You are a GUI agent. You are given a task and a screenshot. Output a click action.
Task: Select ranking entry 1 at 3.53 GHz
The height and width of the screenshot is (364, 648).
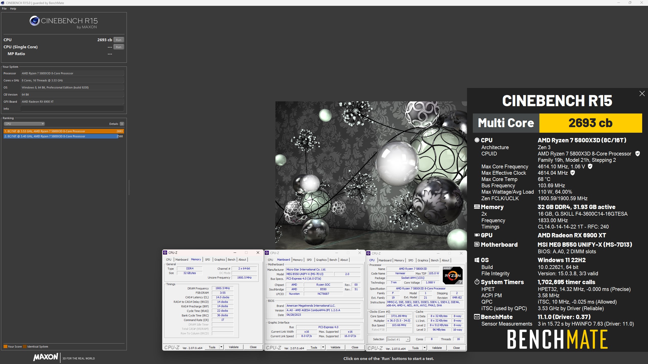point(64,131)
